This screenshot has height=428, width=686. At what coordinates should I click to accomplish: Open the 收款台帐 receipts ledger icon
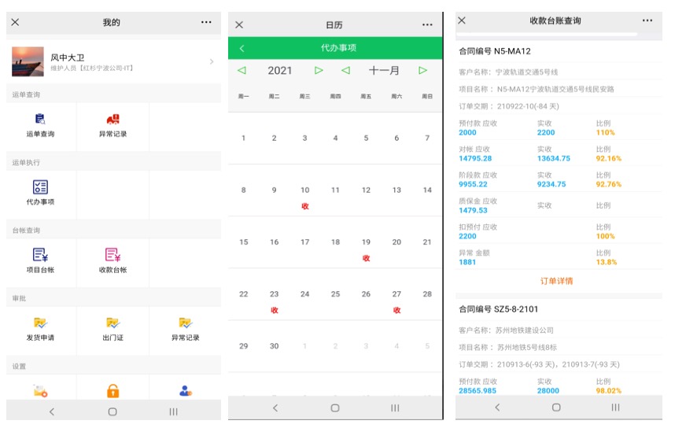click(112, 255)
